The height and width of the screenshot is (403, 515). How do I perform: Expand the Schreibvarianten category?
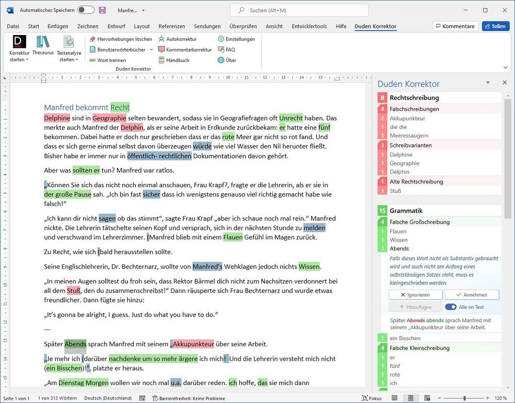tap(439, 145)
